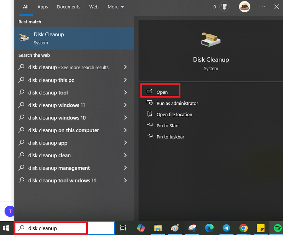This screenshot has width=283, height=235.
Task: Open the user profile avatar
Action: pyautogui.click(x=244, y=7)
